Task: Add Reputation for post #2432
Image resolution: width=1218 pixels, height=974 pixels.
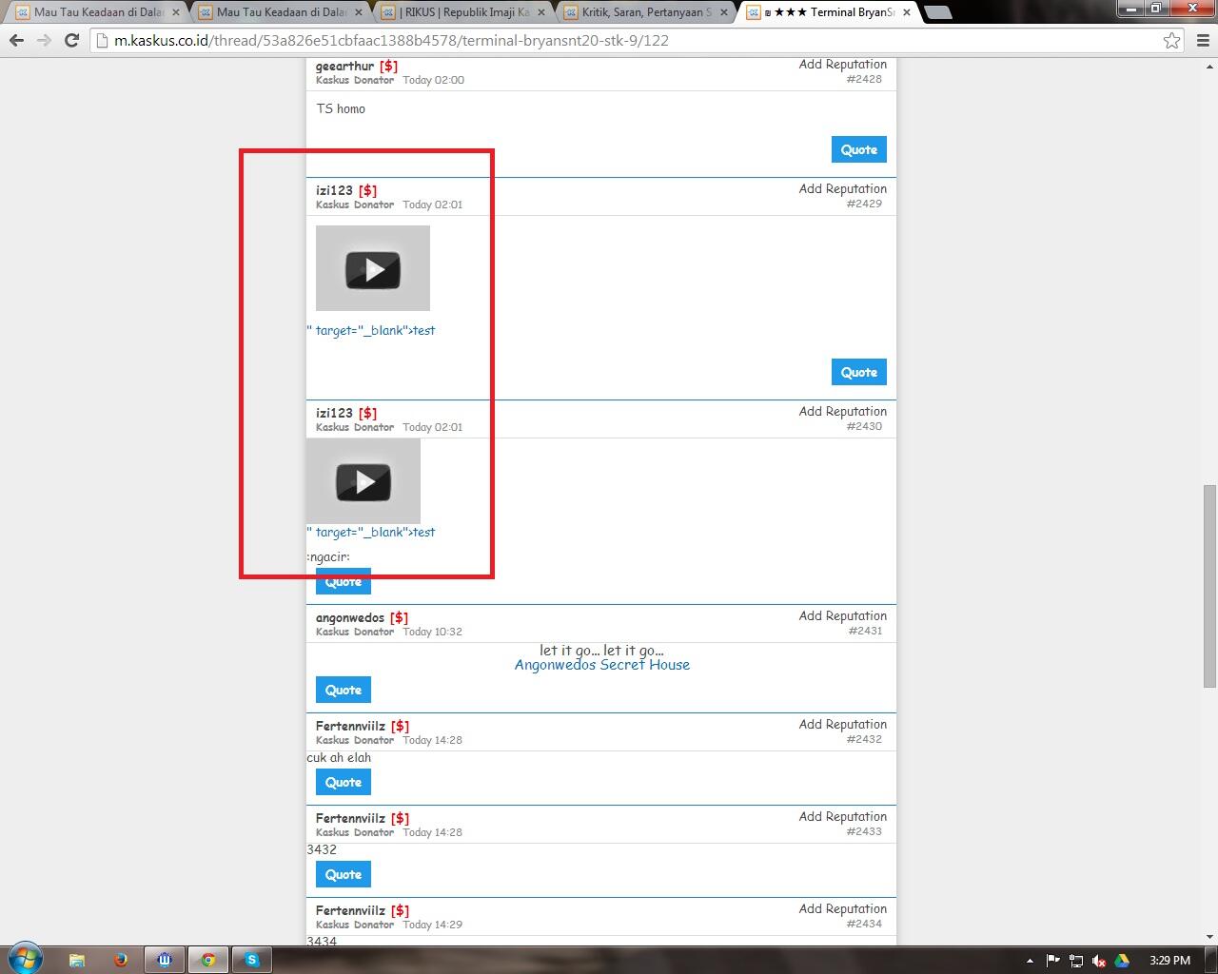Action: (843, 724)
